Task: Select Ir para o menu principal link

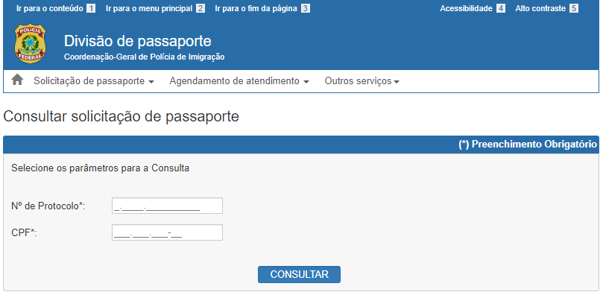Action: (149, 8)
